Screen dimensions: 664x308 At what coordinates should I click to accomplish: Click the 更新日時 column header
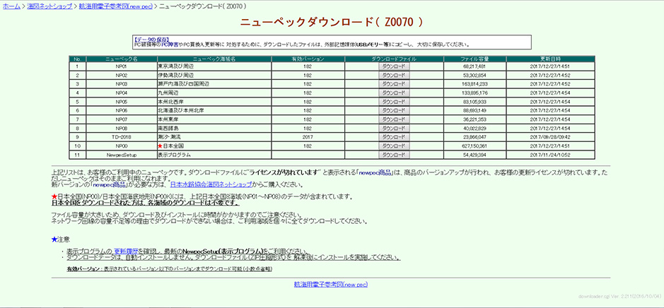coord(551,59)
